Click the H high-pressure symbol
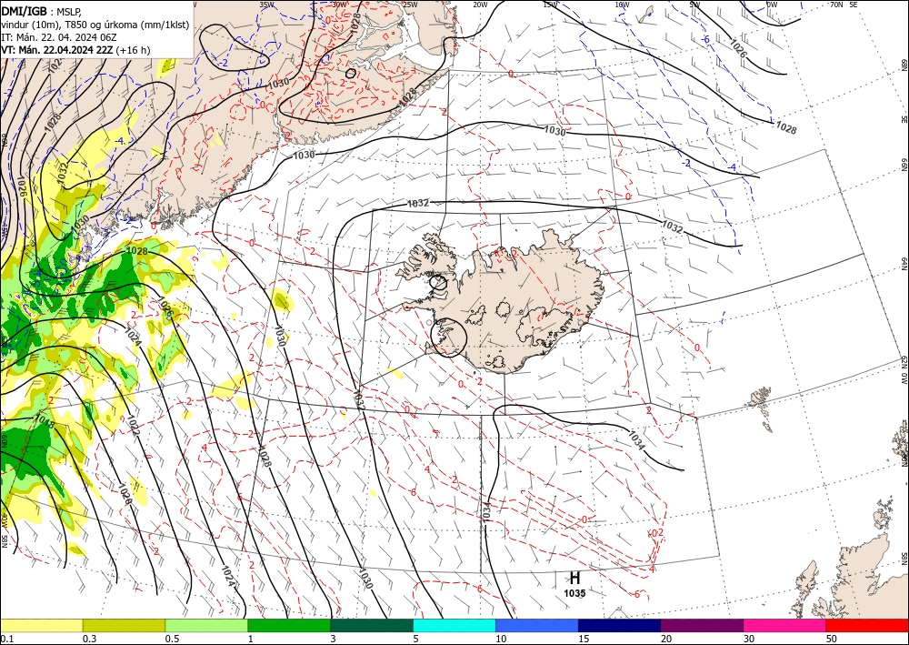This screenshot has height=645, width=909. [x=574, y=579]
